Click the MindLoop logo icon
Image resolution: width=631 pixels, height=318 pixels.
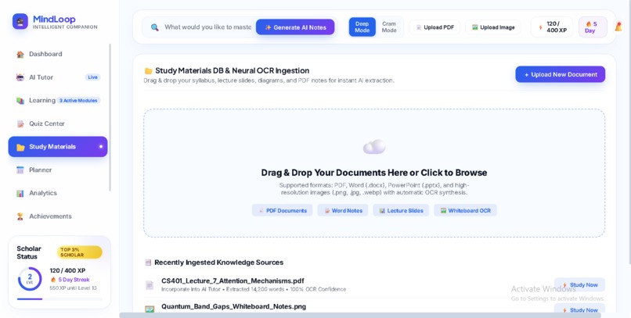pos(20,22)
